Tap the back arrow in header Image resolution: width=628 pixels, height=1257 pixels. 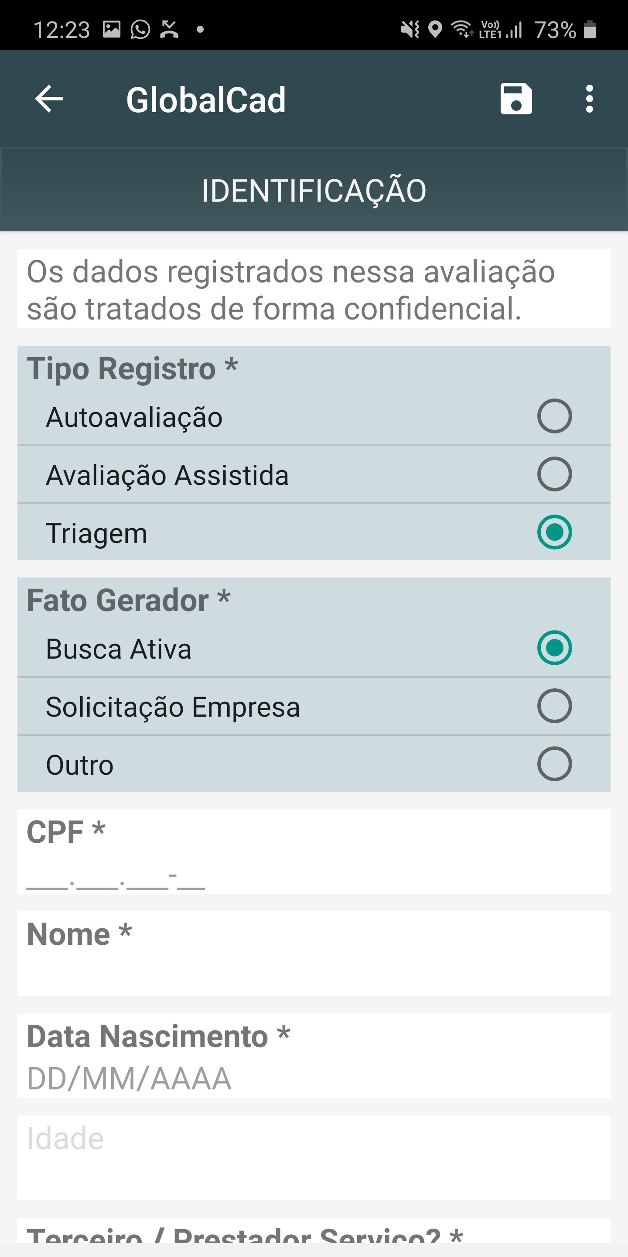click(x=49, y=99)
